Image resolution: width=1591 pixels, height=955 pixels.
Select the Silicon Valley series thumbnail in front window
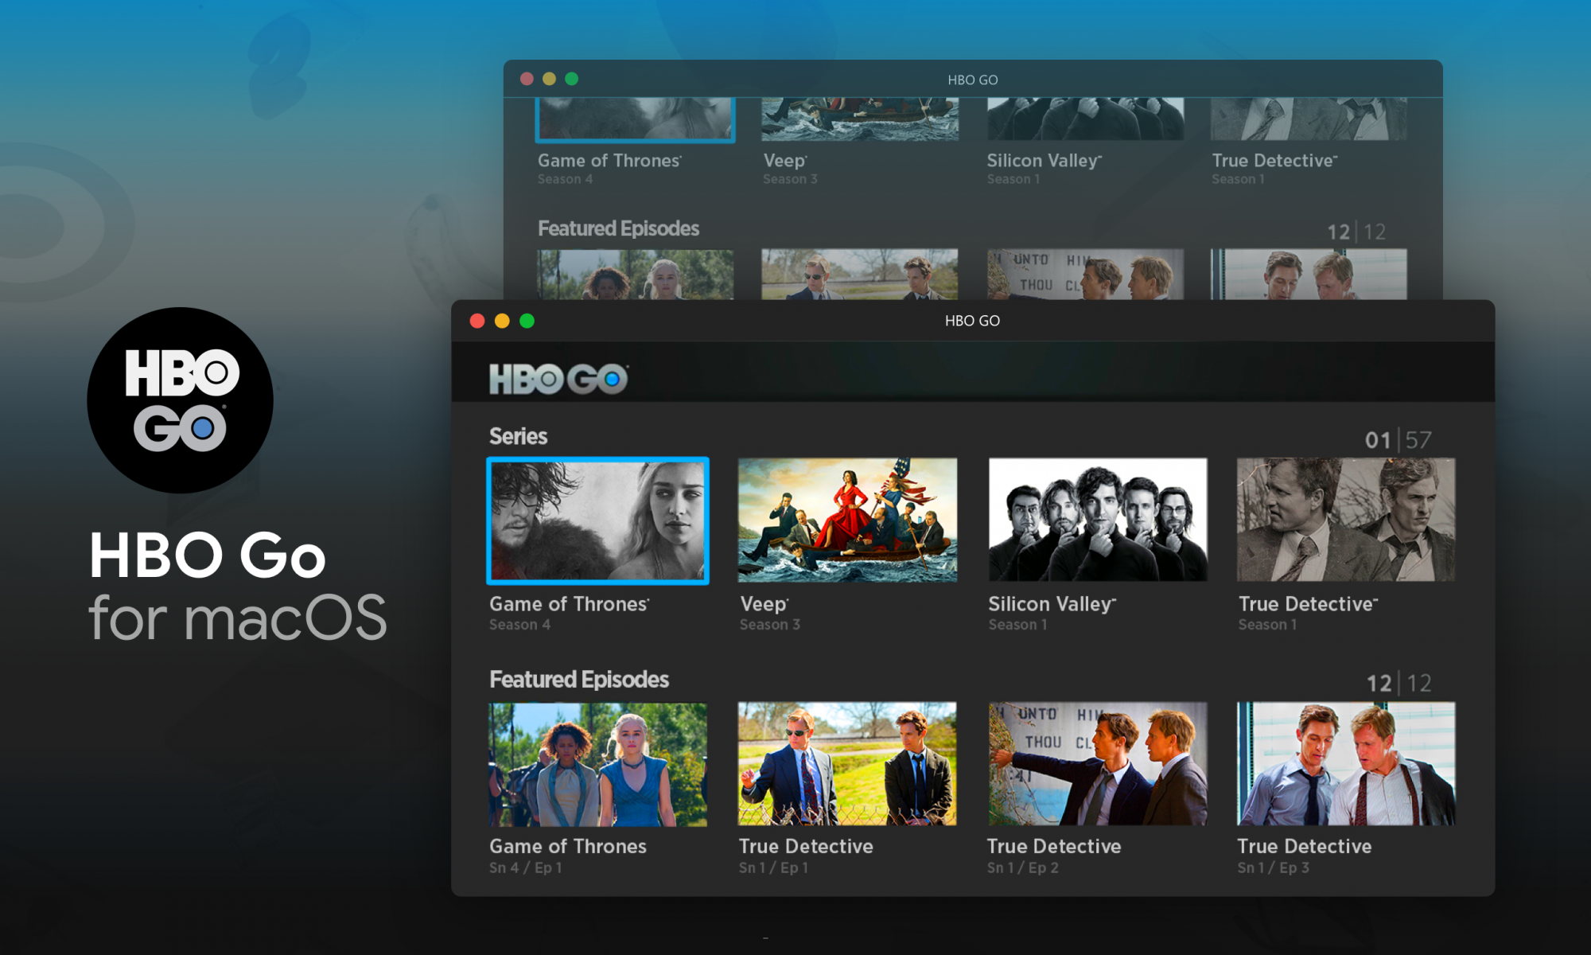(1098, 520)
